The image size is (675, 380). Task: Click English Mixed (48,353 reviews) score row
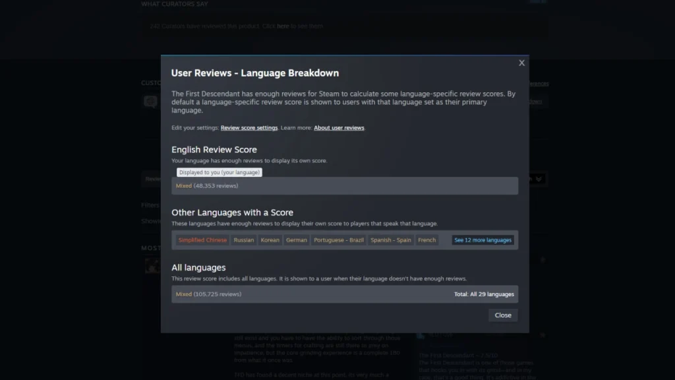point(344,185)
